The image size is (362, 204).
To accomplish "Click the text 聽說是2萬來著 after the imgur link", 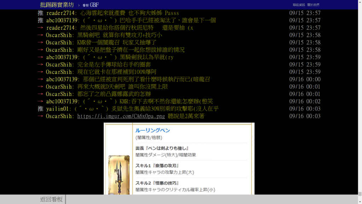I will [186, 116].
